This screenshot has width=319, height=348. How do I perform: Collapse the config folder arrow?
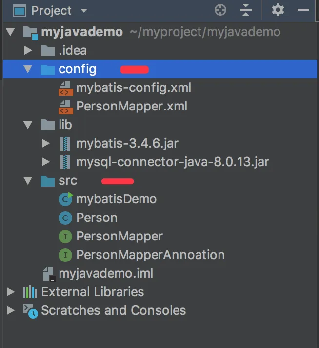click(x=28, y=69)
